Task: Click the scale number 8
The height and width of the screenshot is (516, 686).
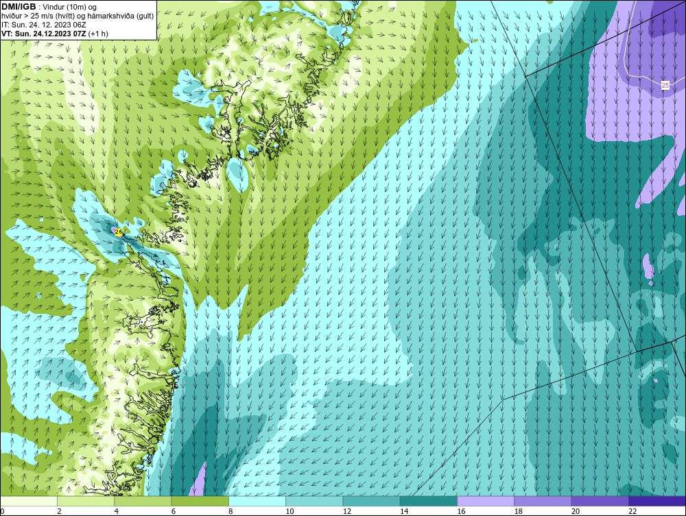Action: (x=230, y=511)
